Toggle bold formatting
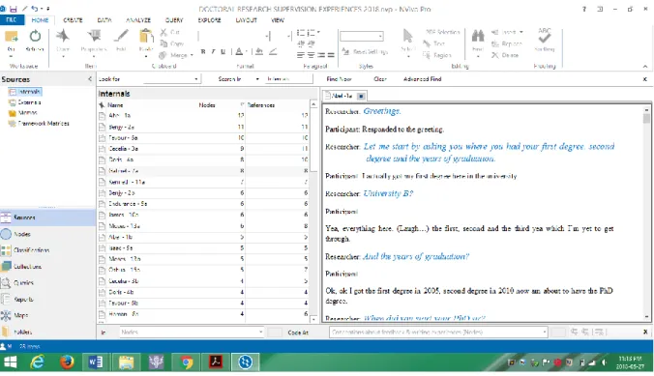The image size is (654, 376). coord(203,51)
